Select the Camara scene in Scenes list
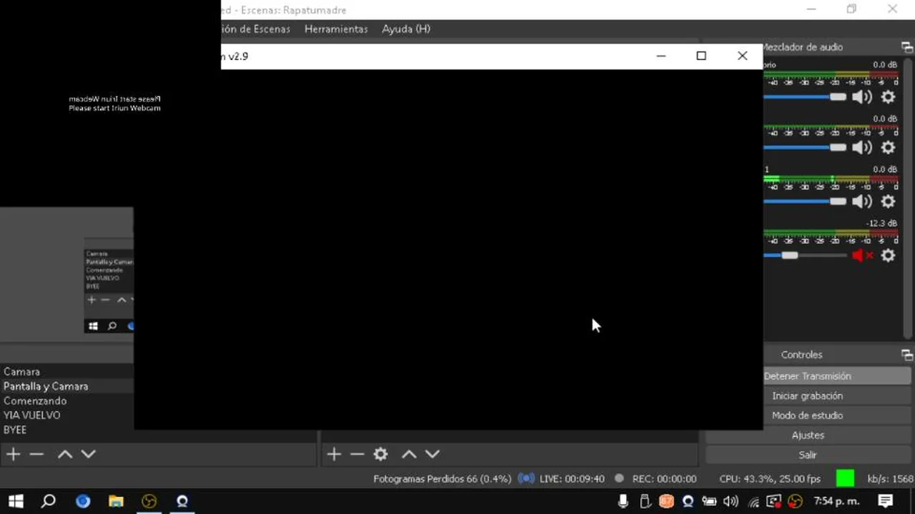The height and width of the screenshot is (514, 915). click(66, 371)
